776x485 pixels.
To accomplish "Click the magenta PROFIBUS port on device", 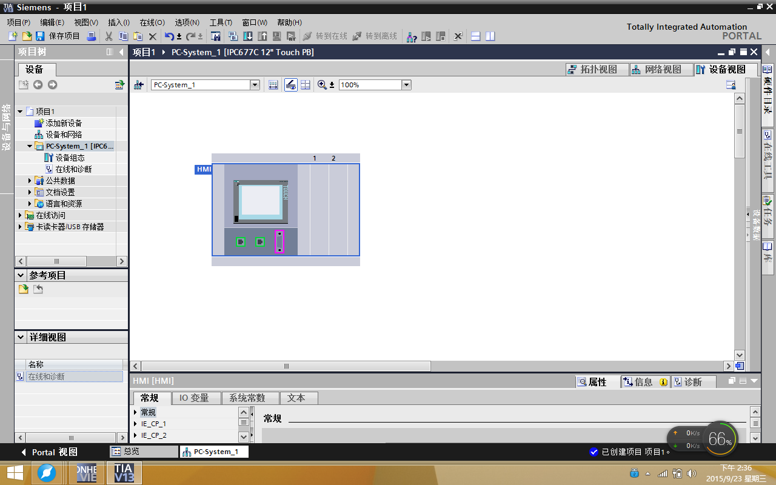I will point(279,241).
